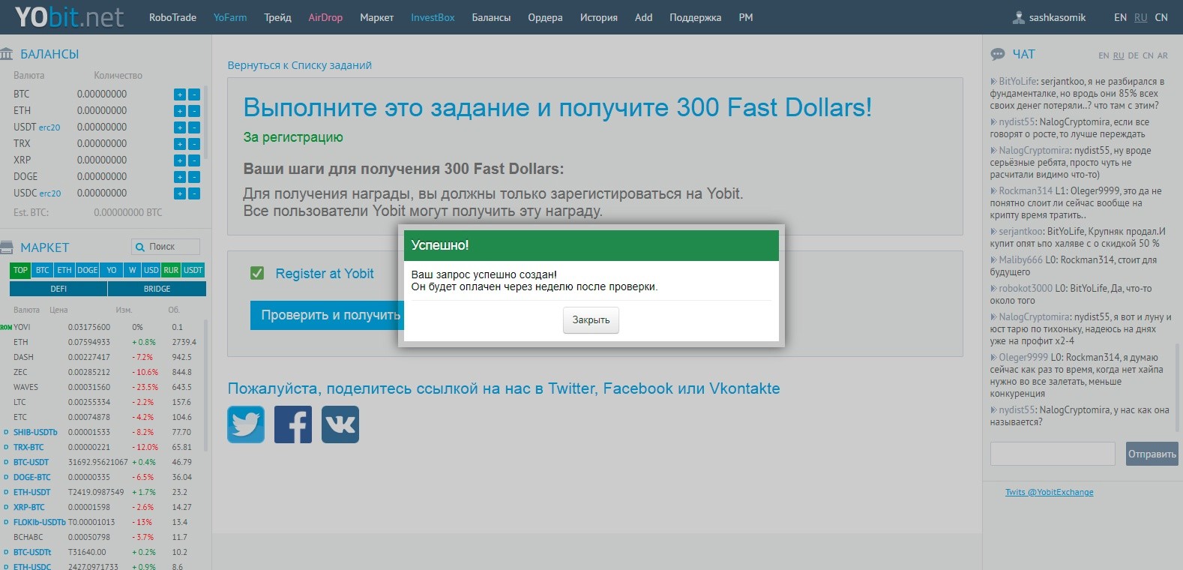Click the plus deposit icon for DOGE
Viewport: 1183px width, 570px height.
pyautogui.click(x=180, y=177)
